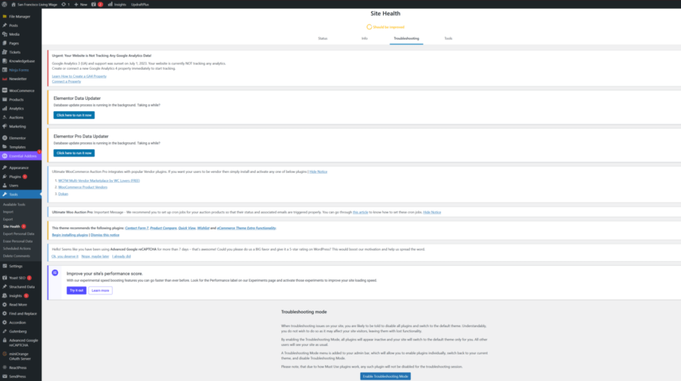Click the I already did link
Image resolution: width=681 pixels, height=381 pixels.
[121, 256]
